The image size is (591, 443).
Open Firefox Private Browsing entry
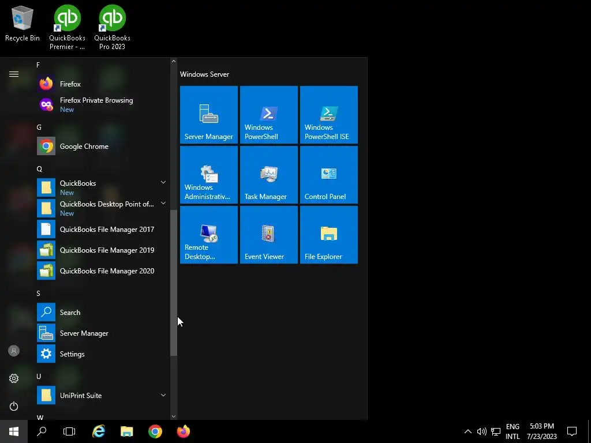[x=102, y=105]
